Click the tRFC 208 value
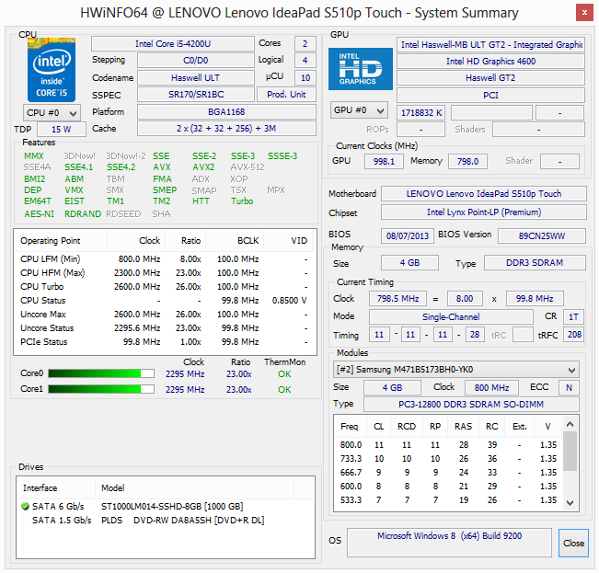The width and height of the screenshot is (599, 573). (574, 335)
